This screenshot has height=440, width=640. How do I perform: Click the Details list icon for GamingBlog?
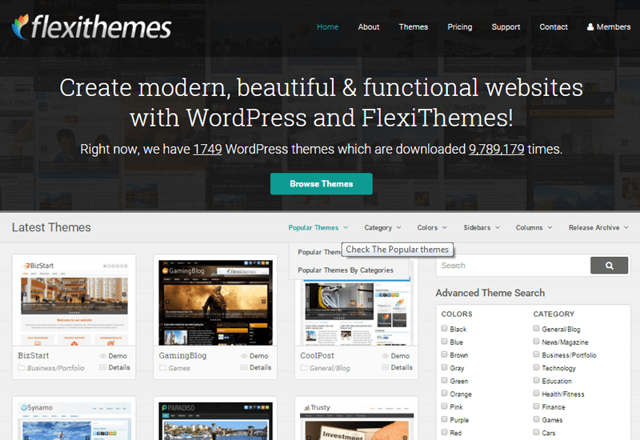(x=244, y=367)
